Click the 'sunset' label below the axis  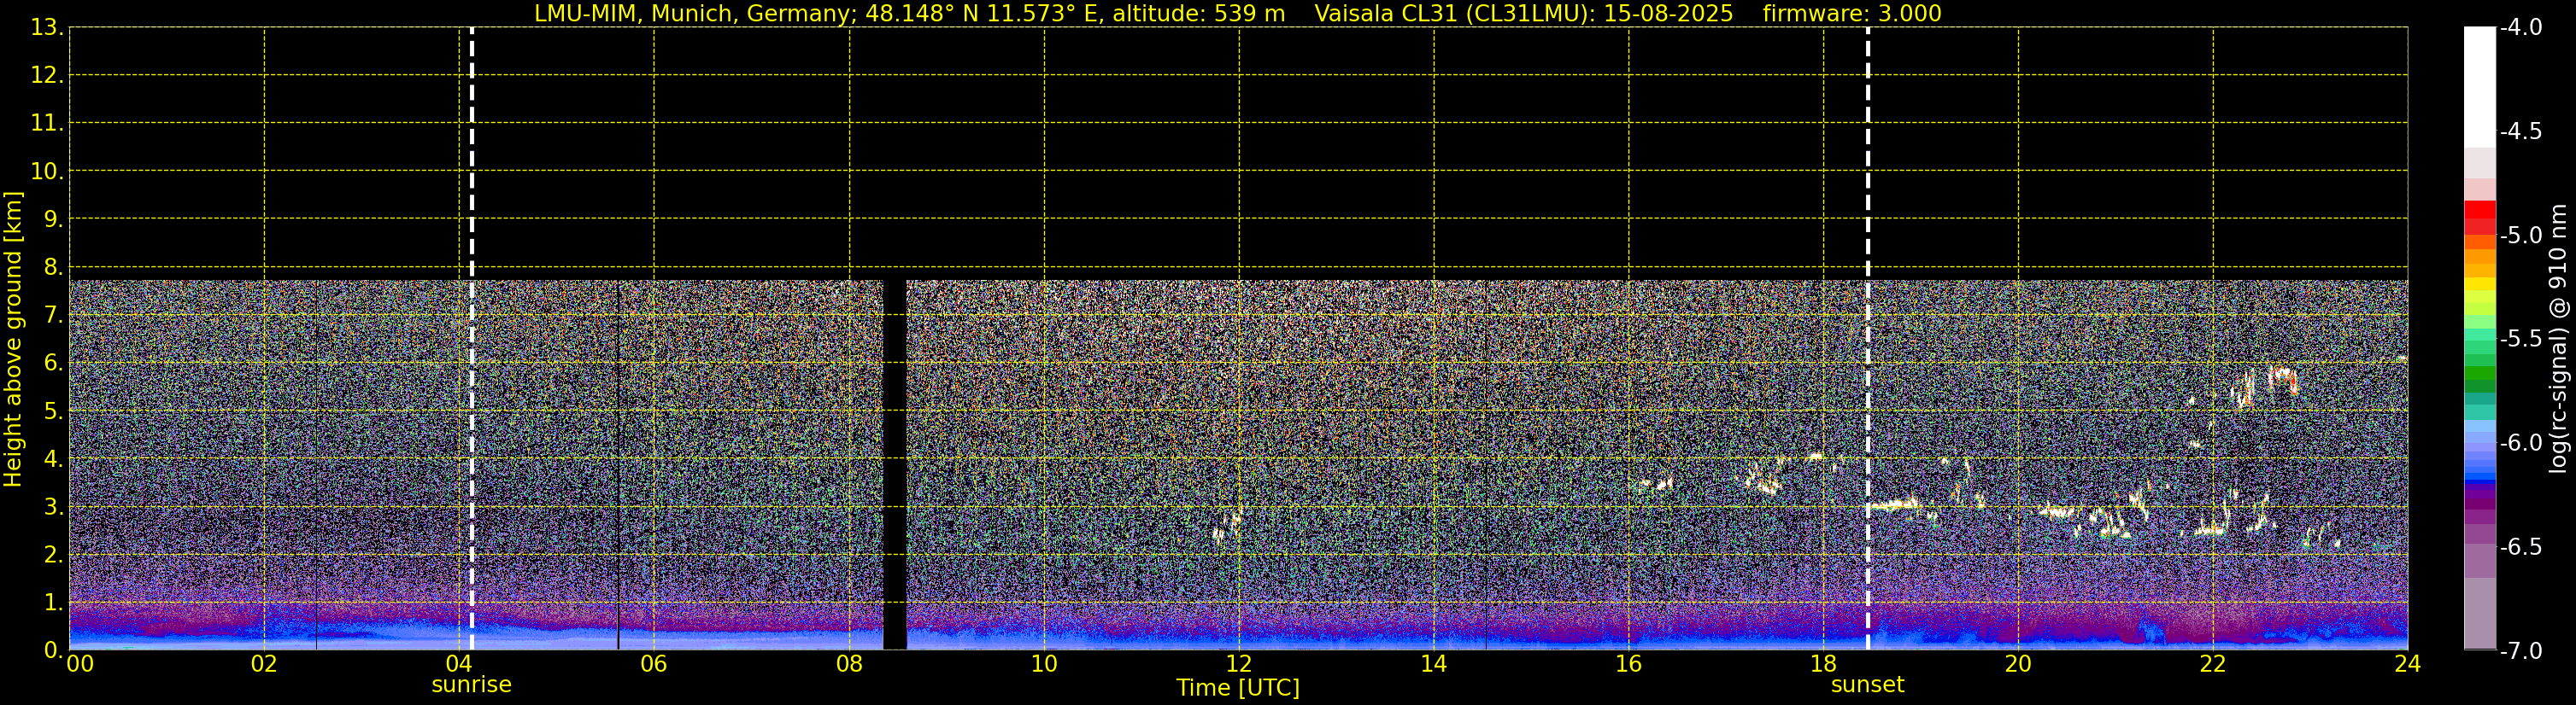(1867, 685)
